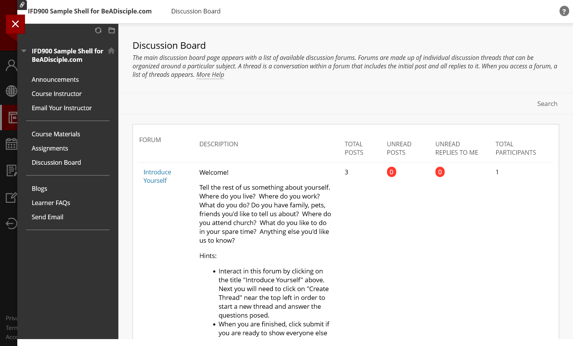Go to Assignments
This screenshot has height=346, width=573.
(50, 148)
